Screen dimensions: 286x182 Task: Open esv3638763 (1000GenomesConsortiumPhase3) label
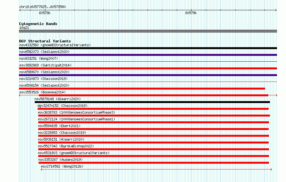pyautogui.click(x=76, y=112)
